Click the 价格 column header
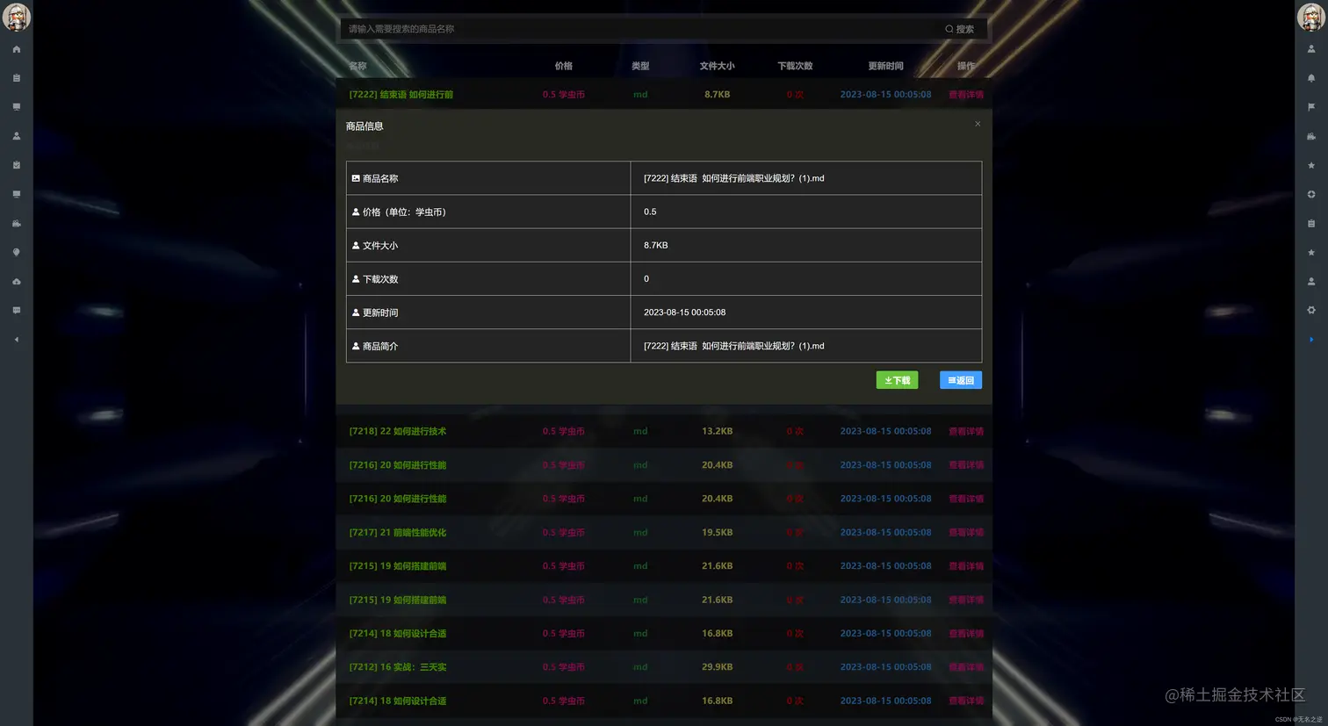Viewport: 1328px width, 726px height. [564, 66]
